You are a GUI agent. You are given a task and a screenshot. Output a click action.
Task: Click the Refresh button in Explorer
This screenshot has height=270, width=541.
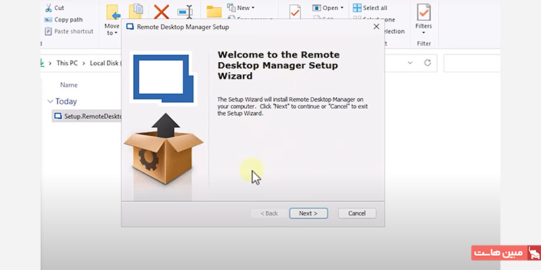click(x=427, y=63)
